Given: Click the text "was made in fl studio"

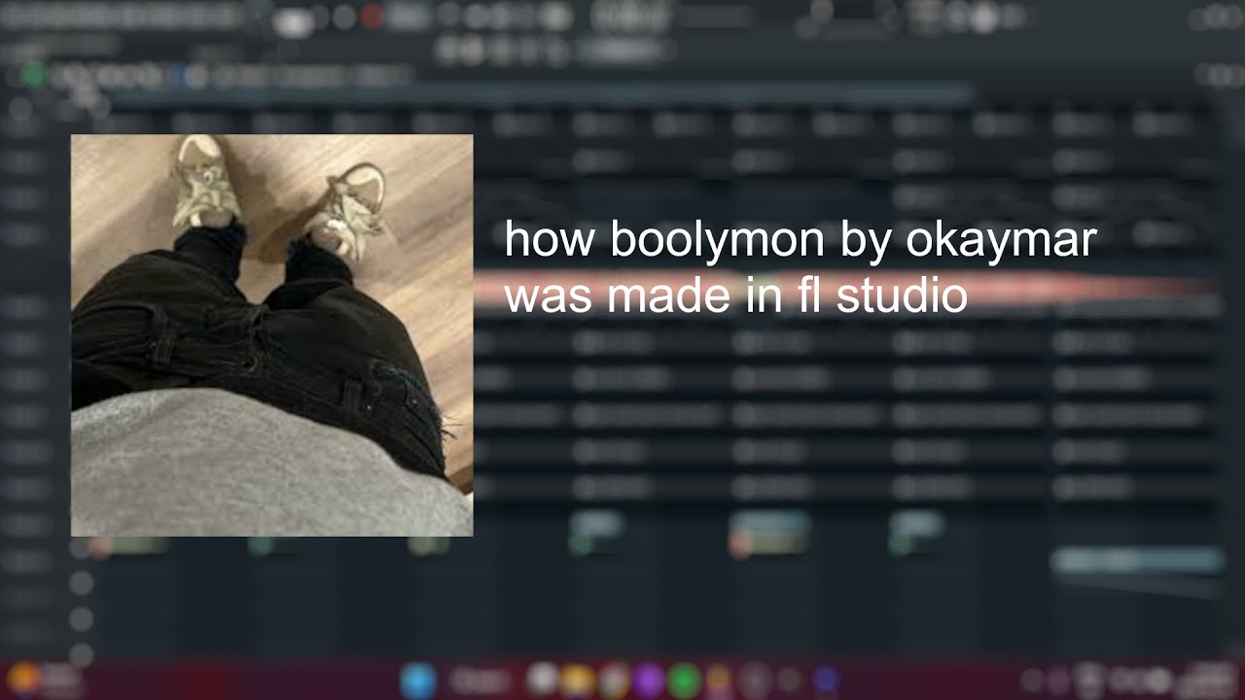Looking at the screenshot, I should coord(736,296).
